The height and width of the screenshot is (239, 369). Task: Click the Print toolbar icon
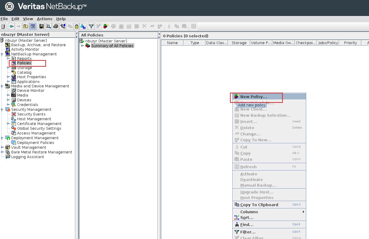click(x=55, y=26)
